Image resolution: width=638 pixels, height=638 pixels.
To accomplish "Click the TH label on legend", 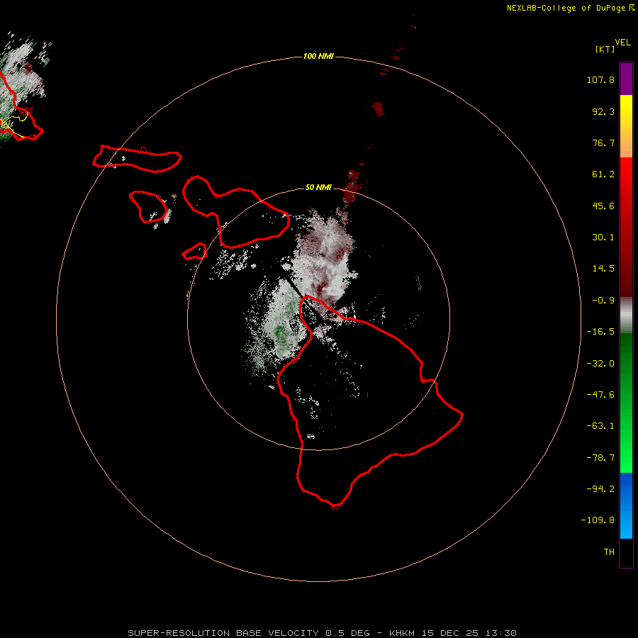I will coord(609,552).
